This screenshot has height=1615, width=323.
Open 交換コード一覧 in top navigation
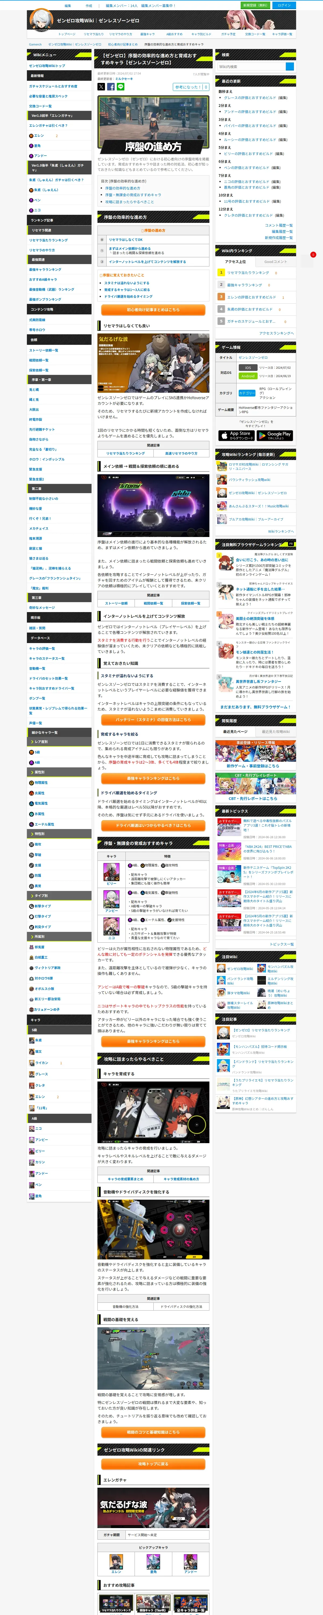(x=255, y=34)
